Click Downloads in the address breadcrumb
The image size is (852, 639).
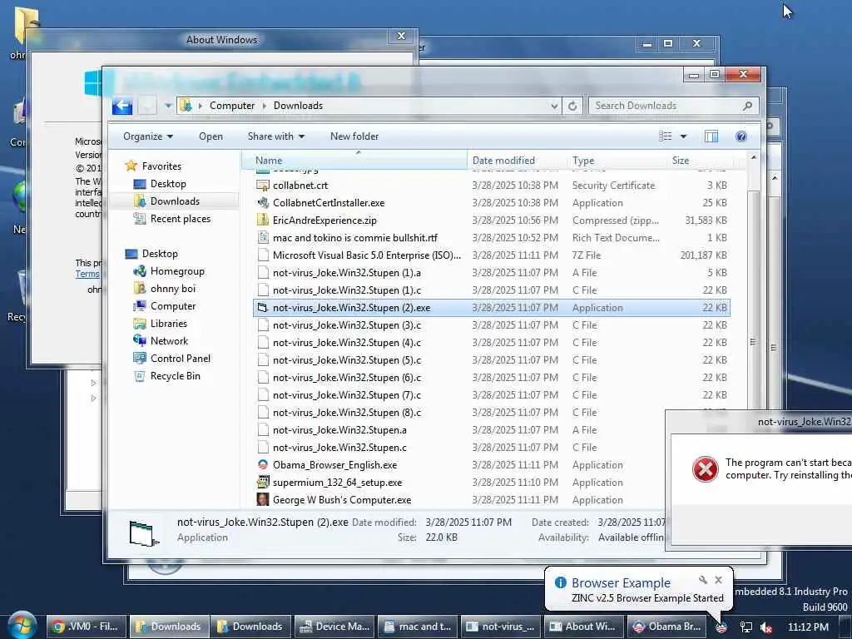click(x=298, y=106)
